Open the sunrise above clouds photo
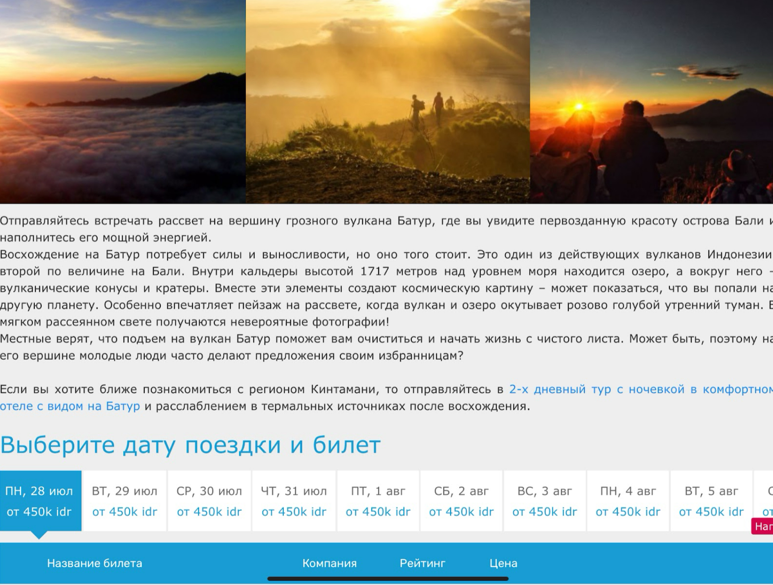The image size is (773, 585). pyautogui.click(x=123, y=102)
